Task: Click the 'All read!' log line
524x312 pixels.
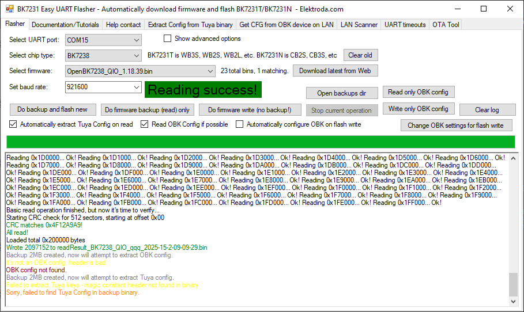Action: [17, 233]
